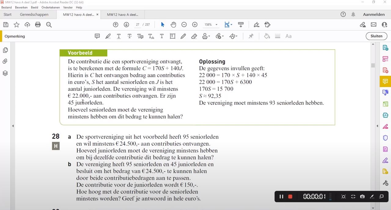Open the Bestand menu

(x=7, y=7)
